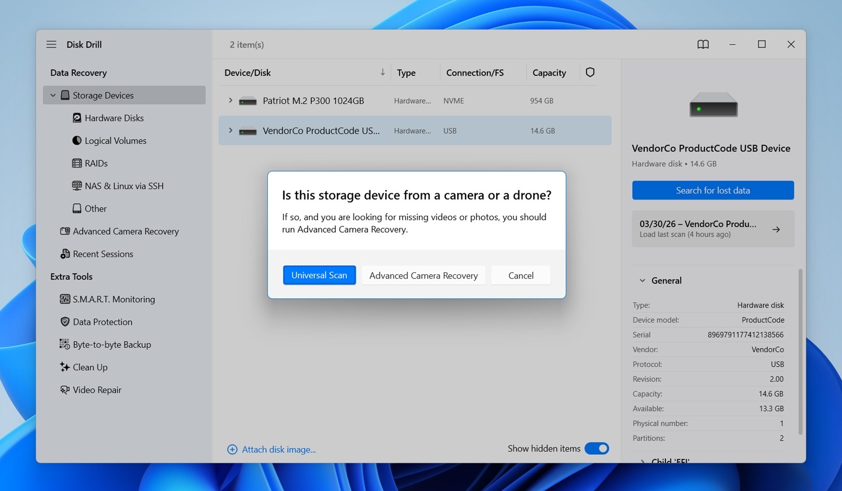Click the VendorCo USB drive icon in list

pyautogui.click(x=248, y=131)
